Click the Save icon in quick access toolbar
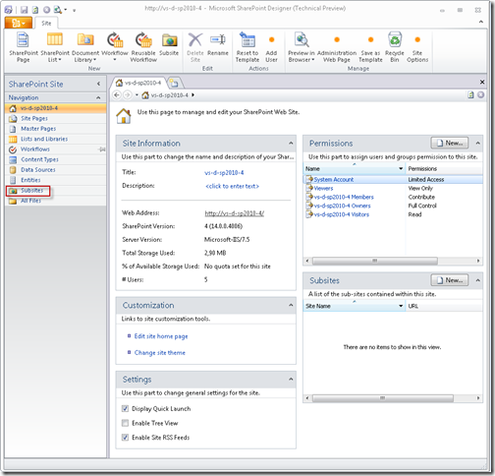This screenshot has width=495, height=476. pyautogui.click(x=24, y=10)
